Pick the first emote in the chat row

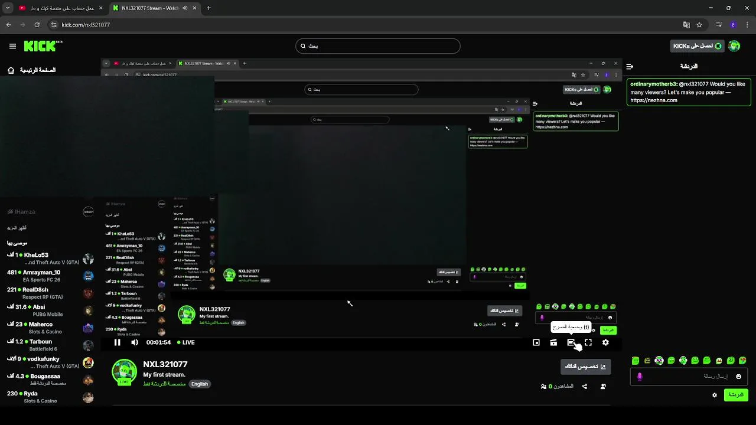[x=636, y=361]
